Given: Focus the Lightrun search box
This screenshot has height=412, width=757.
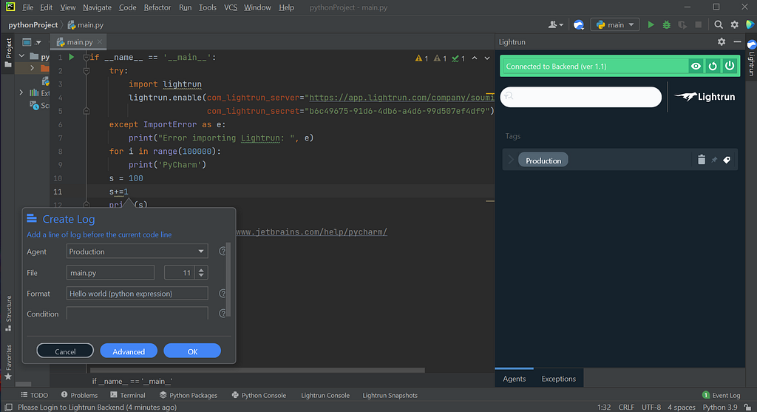Looking at the screenshot, I should click(x=581, y=97).
